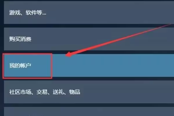This screenshot has height=116, width=174.
Task: Click empty space in 社区市场、交易、送礼、物品 row
Action: coord(126,92)
